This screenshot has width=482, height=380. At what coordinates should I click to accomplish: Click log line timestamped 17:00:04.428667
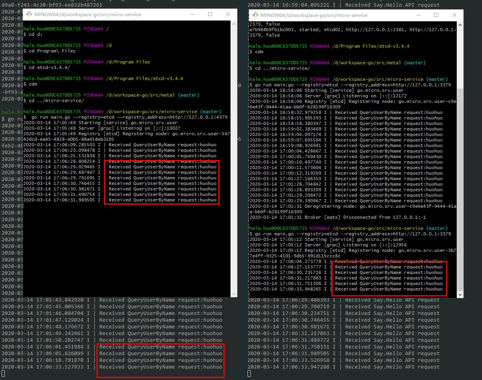point(346,151)
